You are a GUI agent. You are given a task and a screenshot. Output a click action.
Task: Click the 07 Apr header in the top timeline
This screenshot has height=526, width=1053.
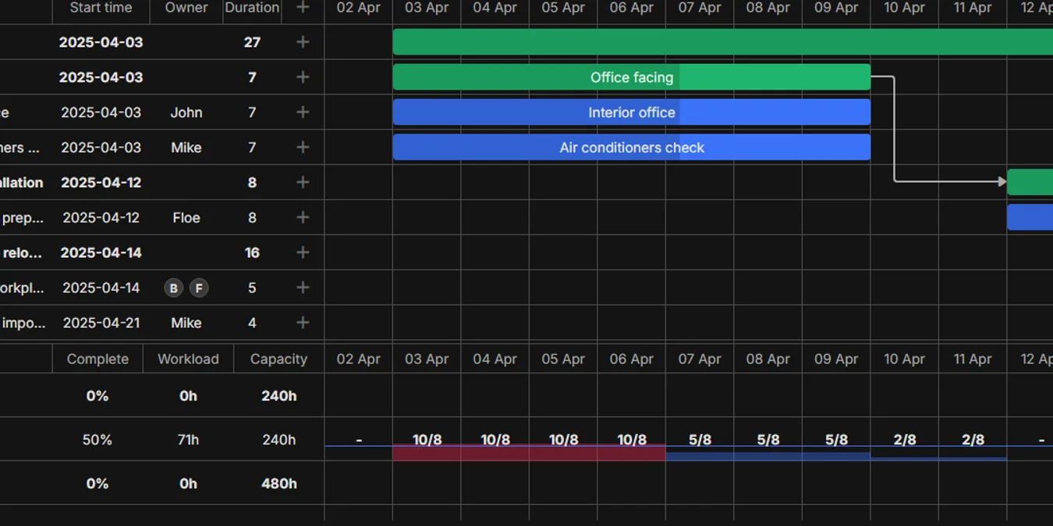point(700,8)
